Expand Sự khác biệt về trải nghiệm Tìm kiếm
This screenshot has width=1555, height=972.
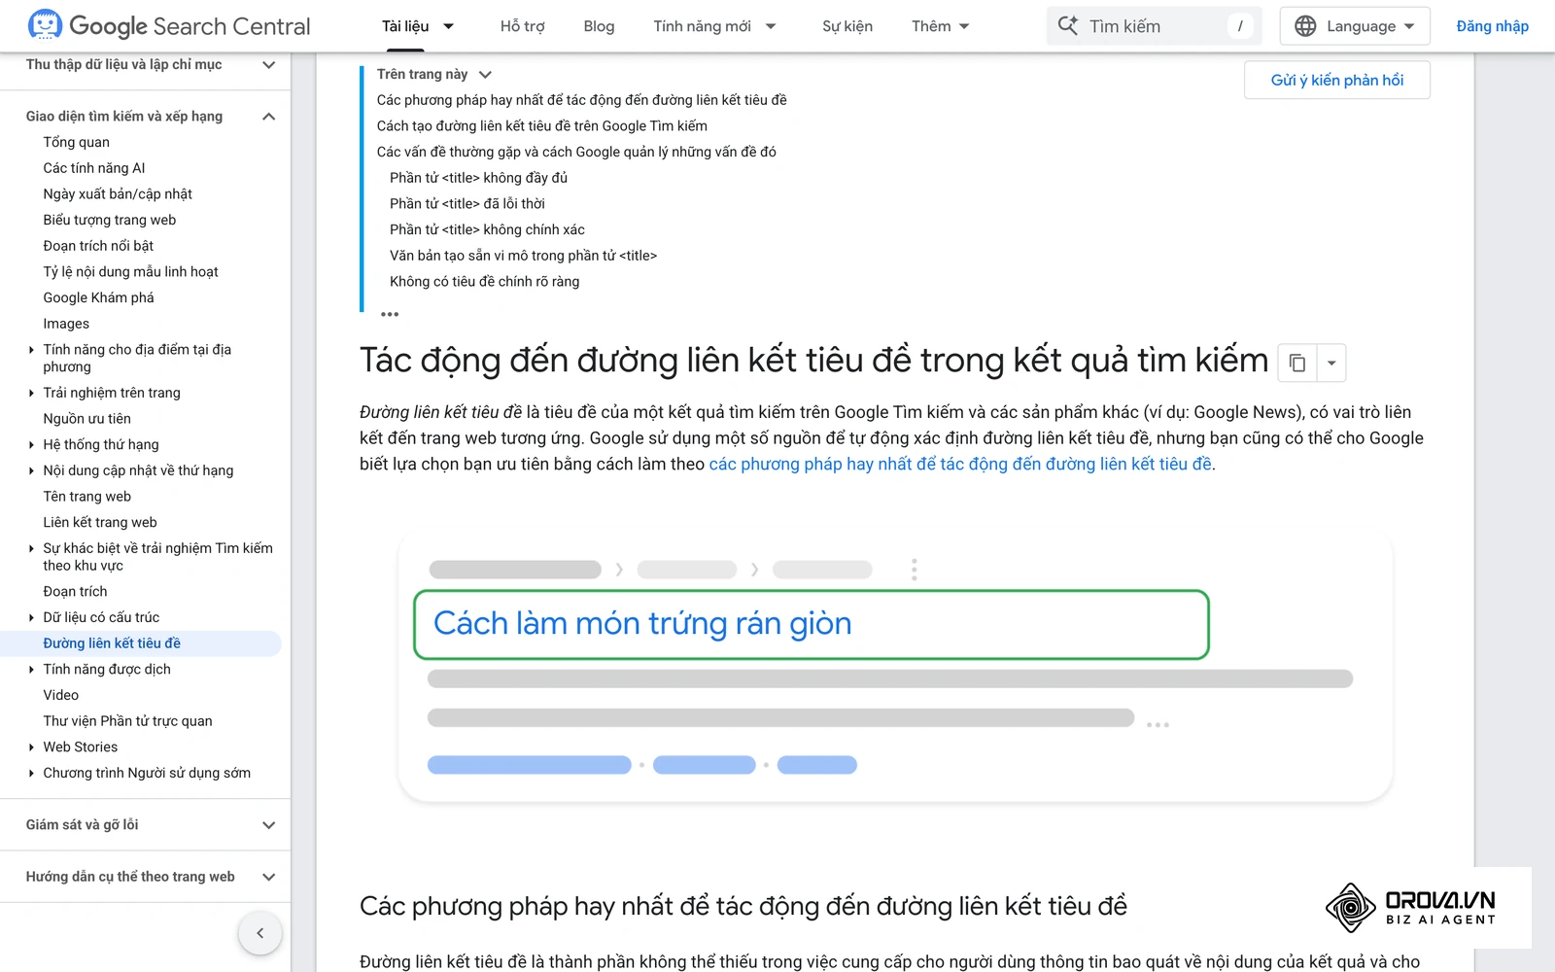coord(31,548)
